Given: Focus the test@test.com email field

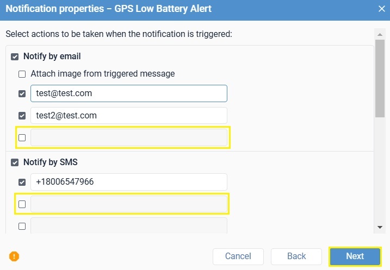Looking at the screenshot, I should pyautogui.click(x=129, y=93).
